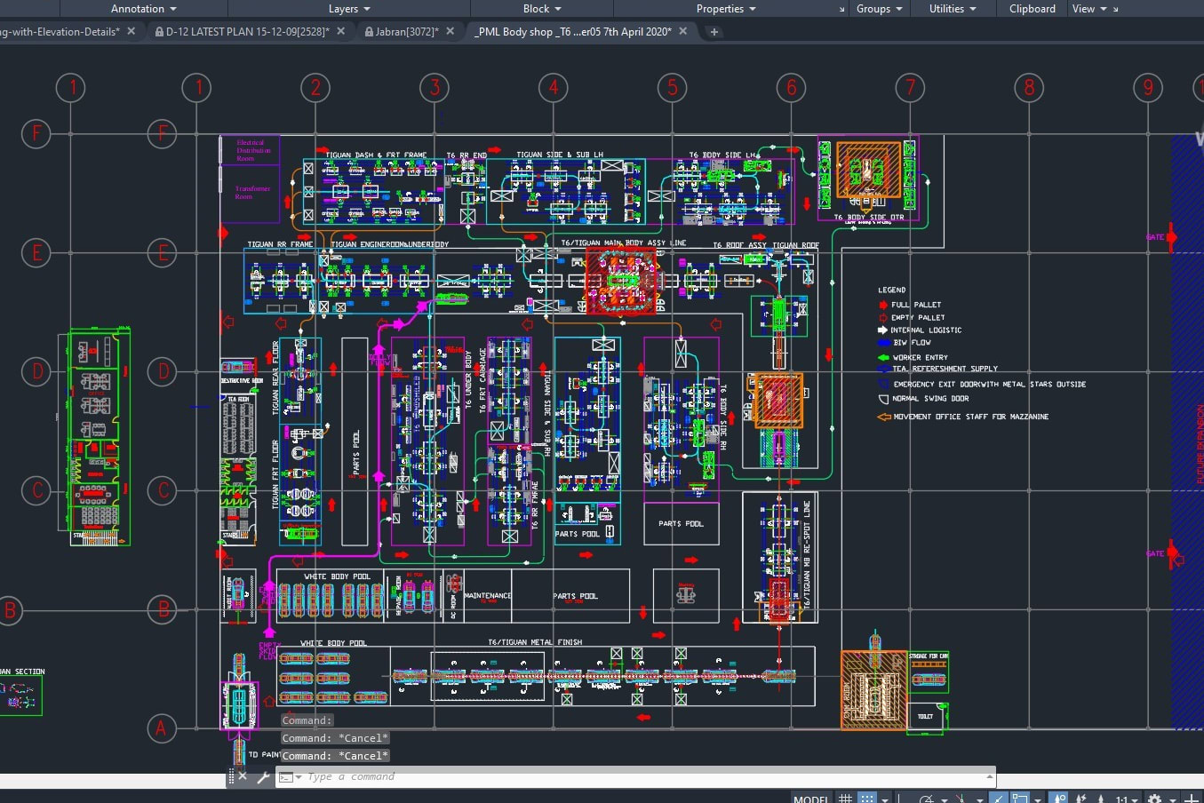Expand the Layers ribbon panel
The height and width of the screenshot is (803, 1204).
click(x=349, y=9)
